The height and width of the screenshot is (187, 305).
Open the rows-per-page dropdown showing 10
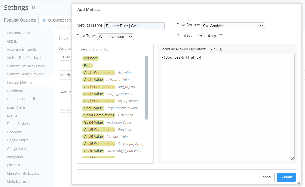[65, 110]
